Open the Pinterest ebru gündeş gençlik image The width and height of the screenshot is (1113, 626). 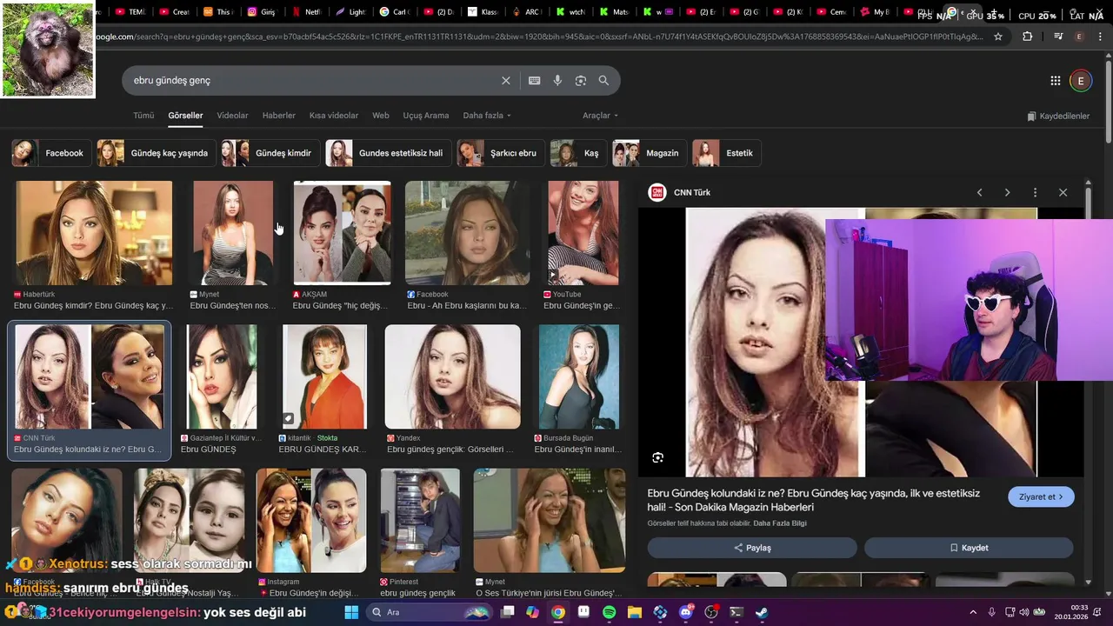tap(420, 520)
